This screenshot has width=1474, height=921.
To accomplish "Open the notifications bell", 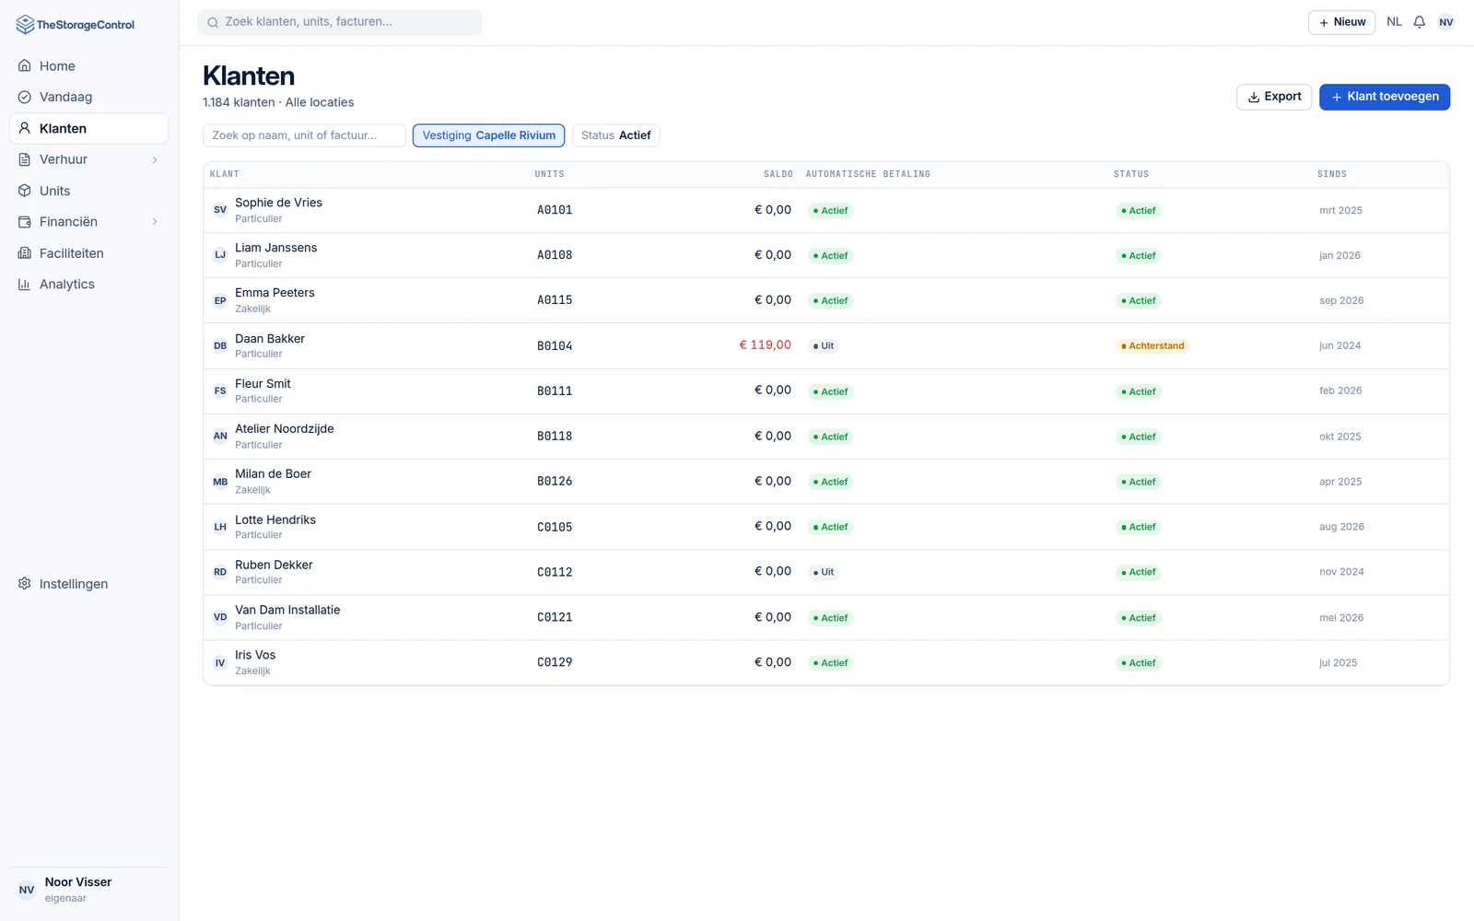I will (1420, 22).
